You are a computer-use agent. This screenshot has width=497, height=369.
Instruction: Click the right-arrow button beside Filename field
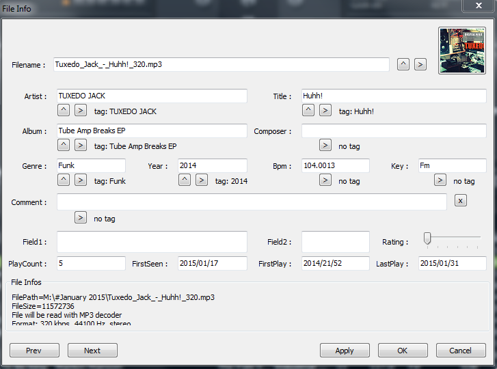(420, 64)
